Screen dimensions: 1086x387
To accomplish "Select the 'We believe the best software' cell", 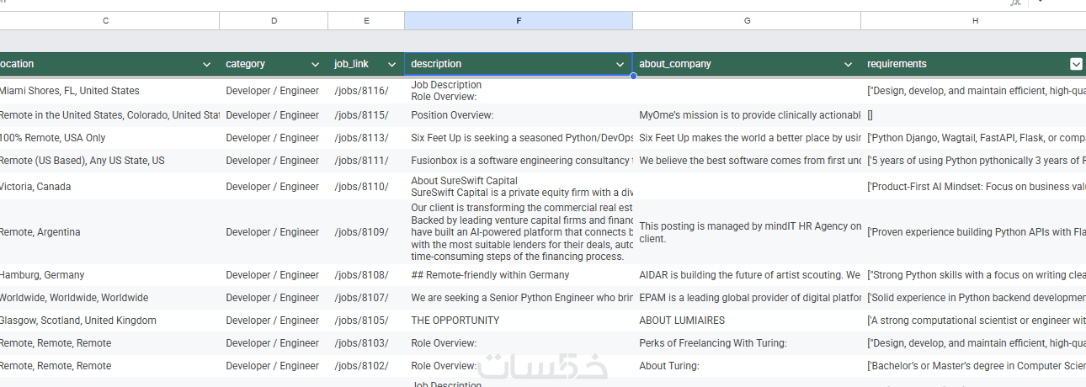I will (747, 161).
